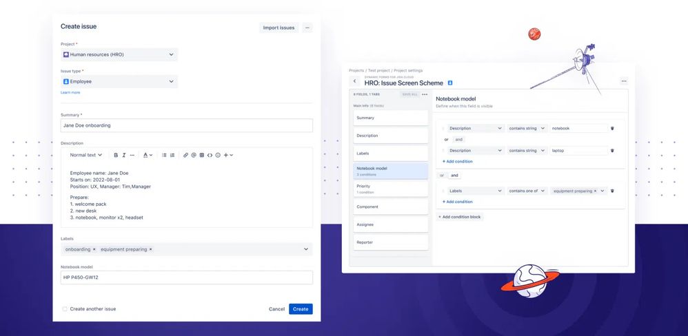Open contains string operator for laptop row
The height and width of the screenshot is (336, 688).
527,151
